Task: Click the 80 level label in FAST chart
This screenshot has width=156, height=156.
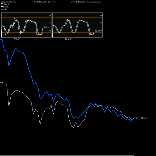Action: coord(50,15)
